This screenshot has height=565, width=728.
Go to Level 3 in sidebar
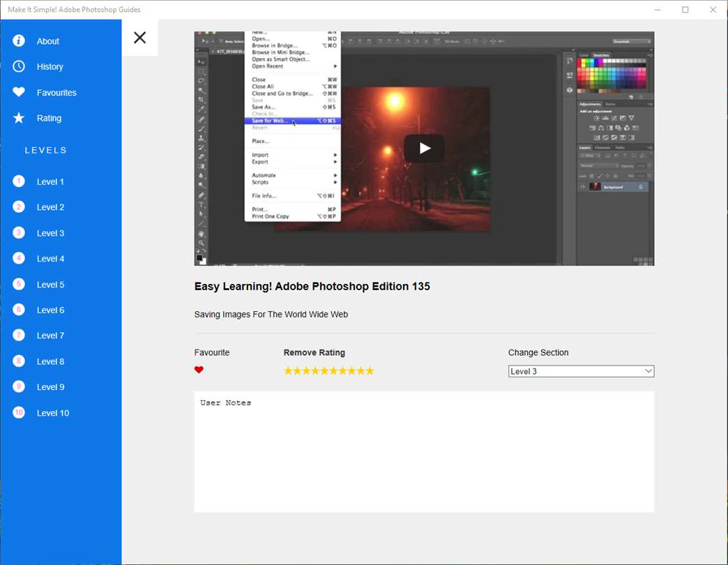click(50, 233)
